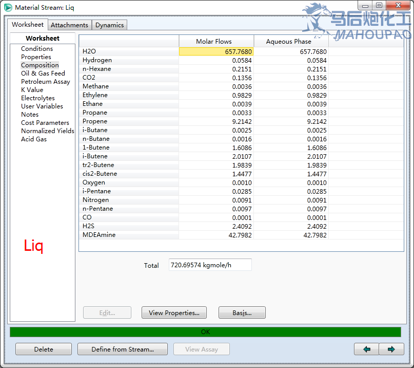Click the View Properties button
The image size is (414, 368).
[174, 312]
